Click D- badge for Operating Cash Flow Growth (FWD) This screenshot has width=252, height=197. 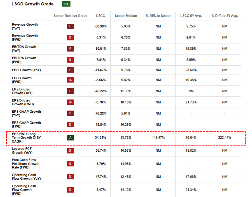tap(70, 190)
